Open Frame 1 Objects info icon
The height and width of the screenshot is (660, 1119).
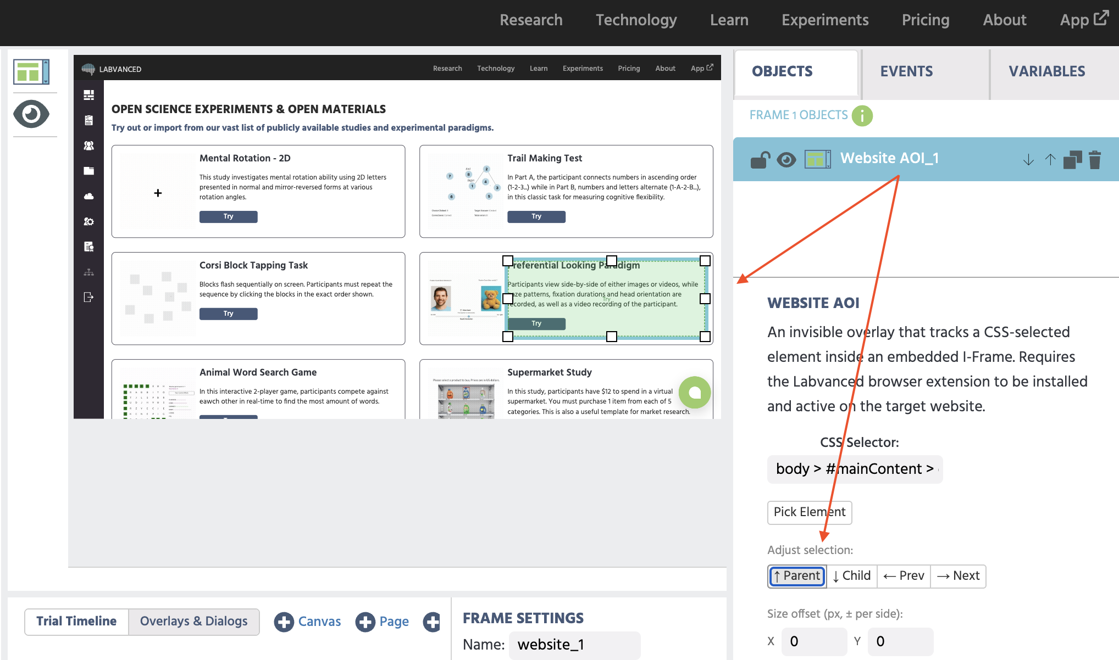862,116
